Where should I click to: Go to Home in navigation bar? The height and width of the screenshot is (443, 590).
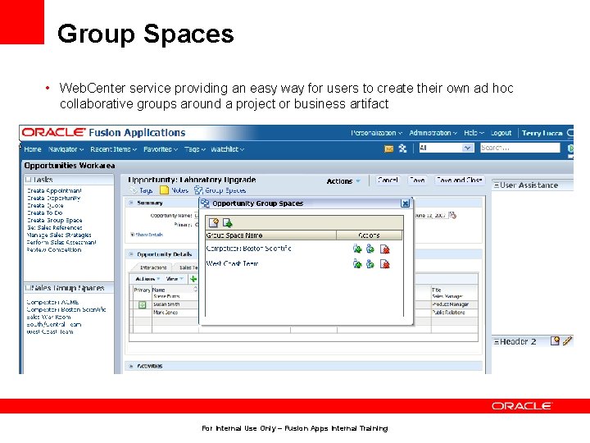point(33,149)
